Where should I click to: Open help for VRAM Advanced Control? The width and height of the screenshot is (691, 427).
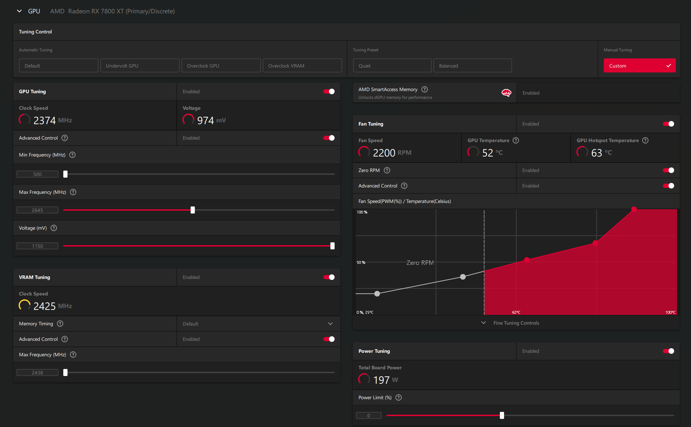65,339
